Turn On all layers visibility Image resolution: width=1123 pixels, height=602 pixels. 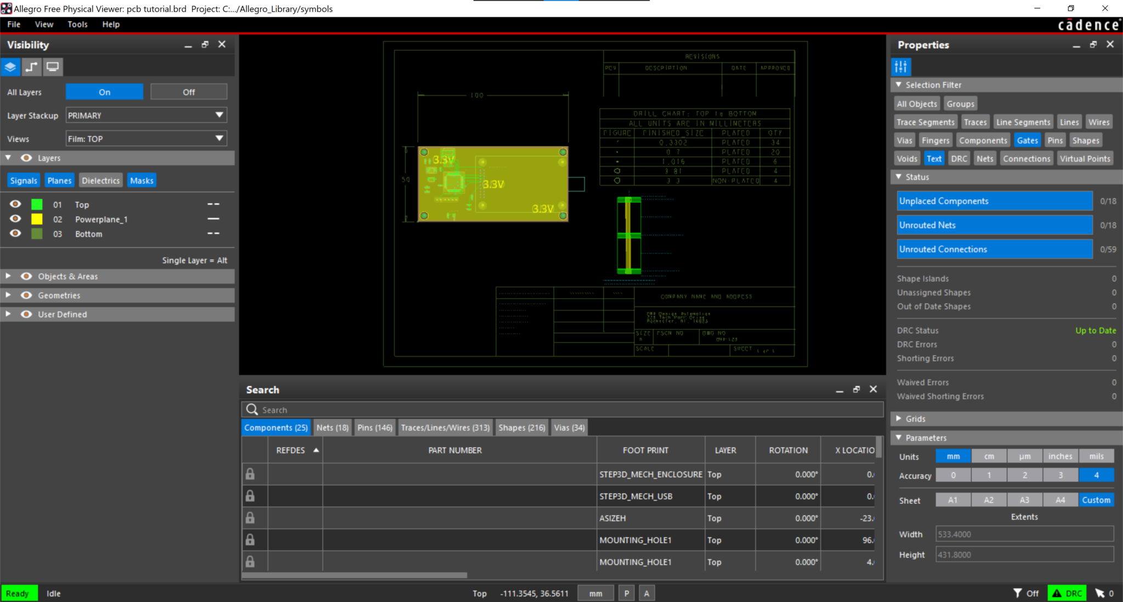[104, 91]
